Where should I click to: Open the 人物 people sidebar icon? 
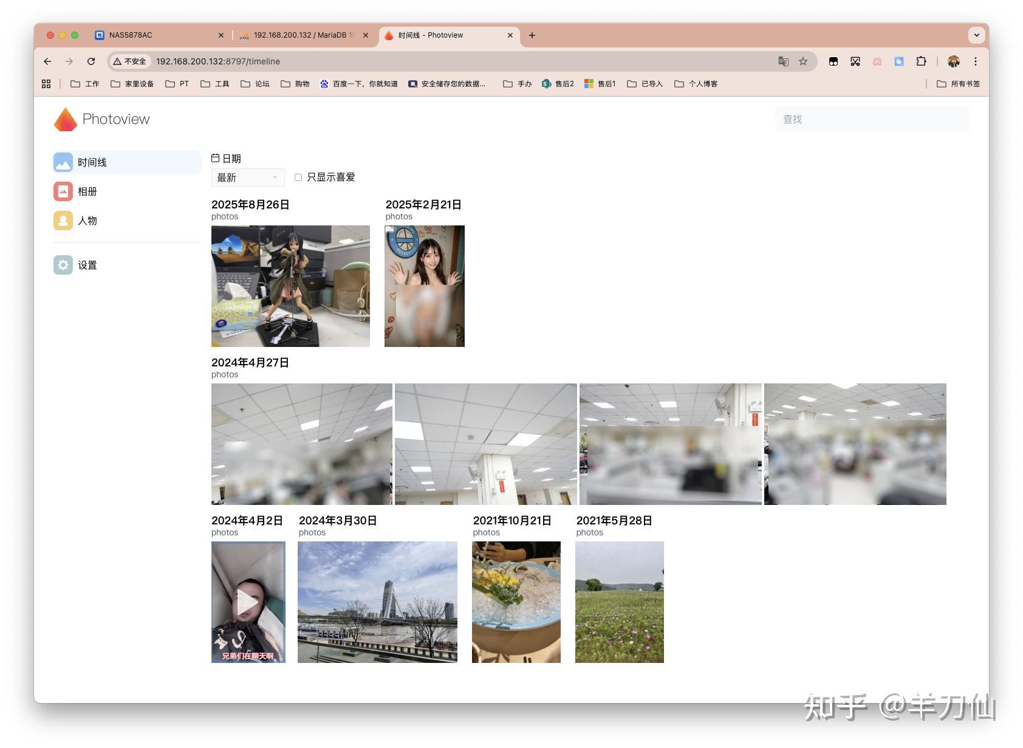pyautogui.click(x=63, y=221)
